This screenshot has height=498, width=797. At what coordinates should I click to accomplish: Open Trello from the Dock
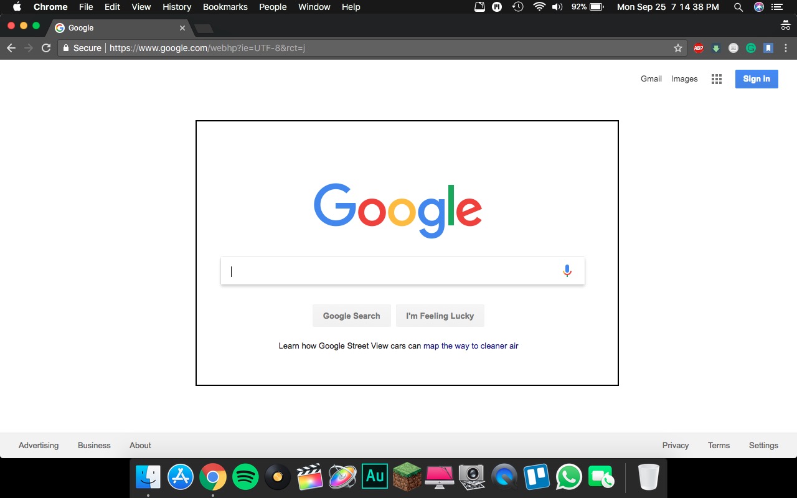point(537,476)
